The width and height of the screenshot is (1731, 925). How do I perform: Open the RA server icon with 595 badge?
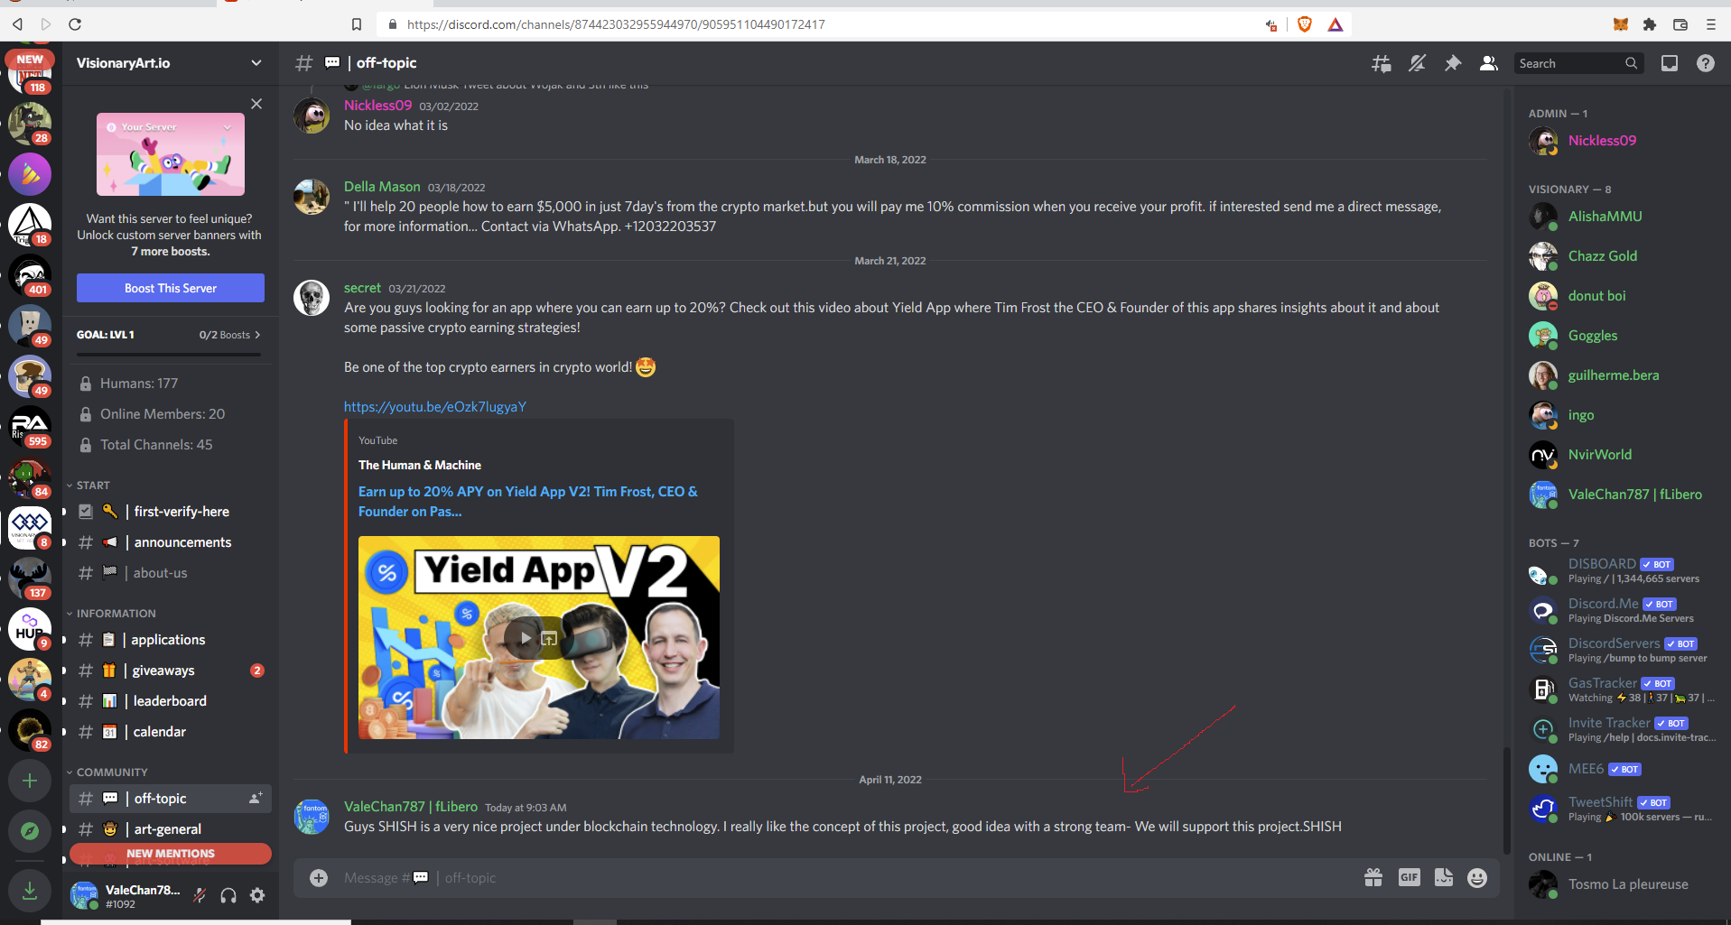(x=30, y=427)
